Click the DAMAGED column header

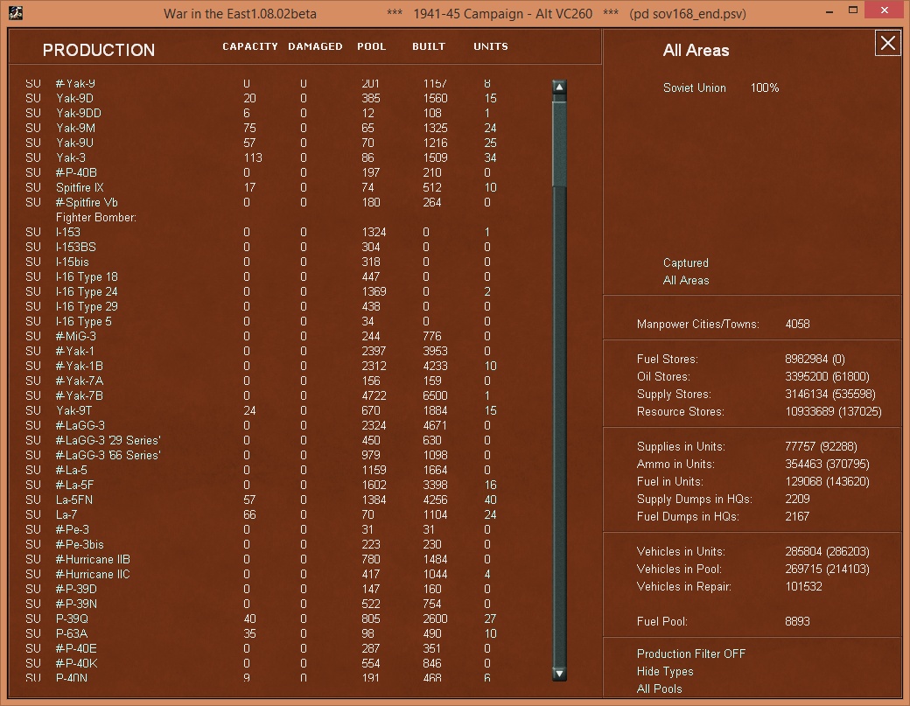(315, 47)
